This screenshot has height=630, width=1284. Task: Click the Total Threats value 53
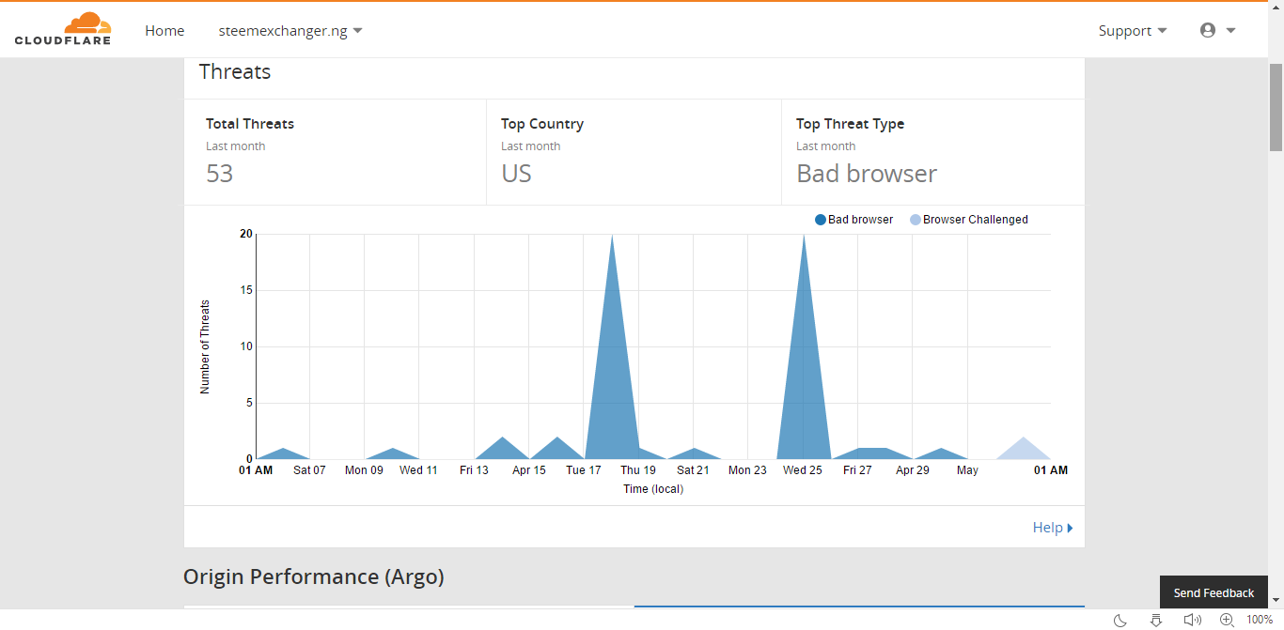pyautogui.click(x=219, y=174)
